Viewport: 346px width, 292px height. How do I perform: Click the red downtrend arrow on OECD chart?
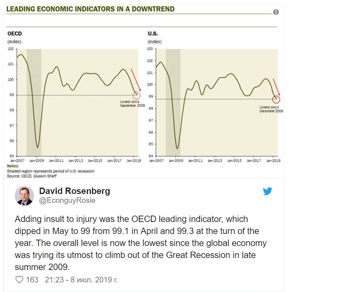pyautogui.click(x=136, y=80)
